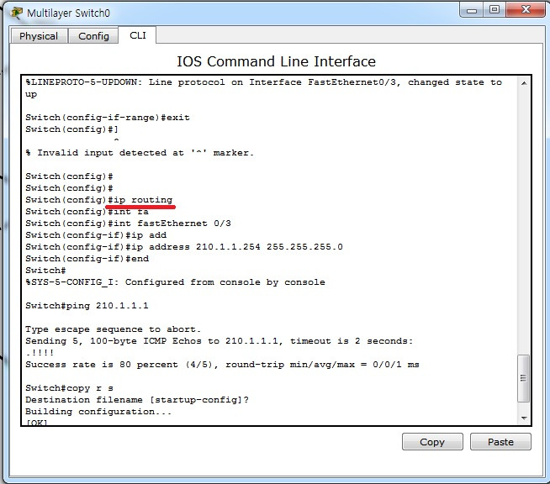Switch to the Physical tab
Screen dimensions: 550x484
39,36
